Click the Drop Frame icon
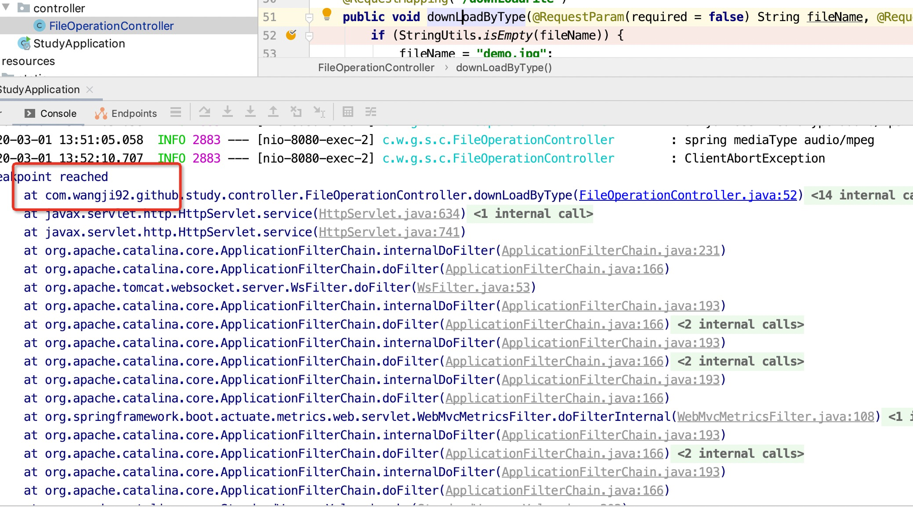Screen dimensions: 913x507 pos(296,112)
